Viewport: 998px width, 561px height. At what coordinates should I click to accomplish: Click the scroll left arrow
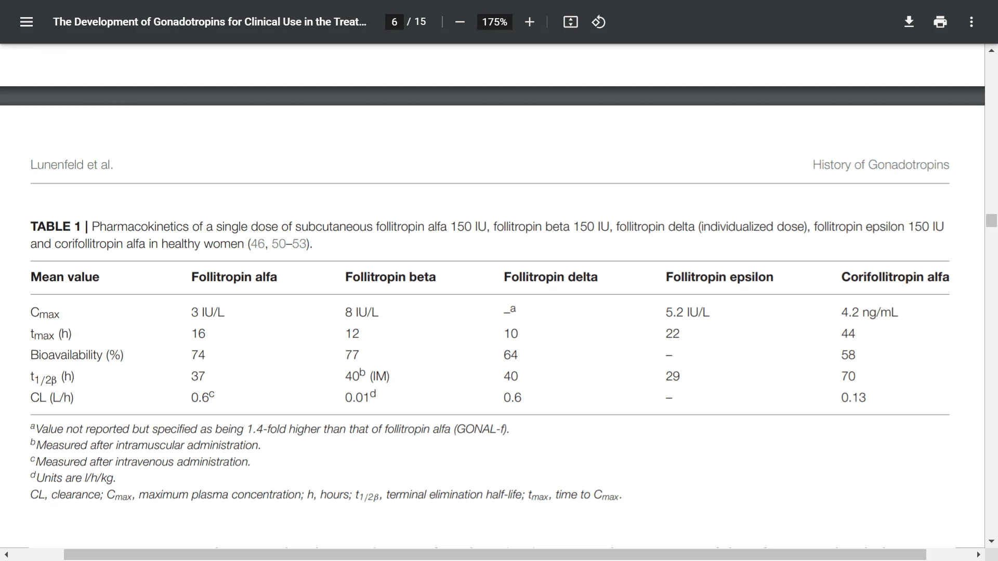point(6,555)
